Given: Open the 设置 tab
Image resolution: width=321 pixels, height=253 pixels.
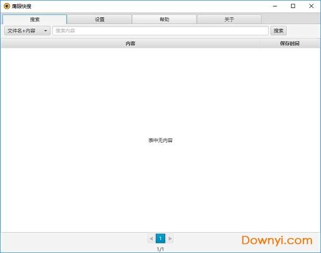Looking at the screenshot, I should (x=100, y=19).
